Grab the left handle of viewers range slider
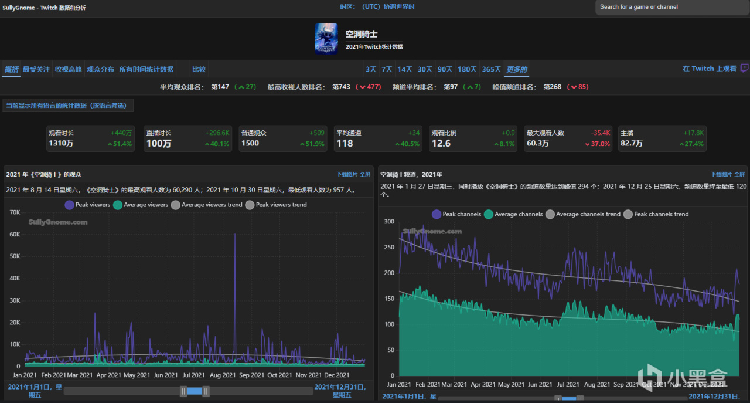 183,391
